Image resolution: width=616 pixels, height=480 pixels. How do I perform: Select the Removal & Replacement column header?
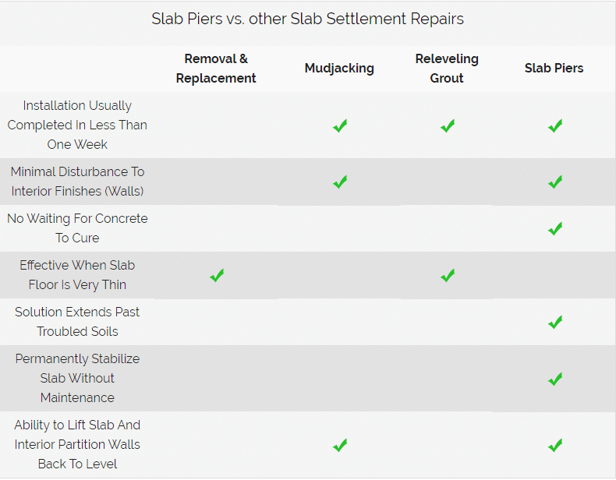point(216,69)
